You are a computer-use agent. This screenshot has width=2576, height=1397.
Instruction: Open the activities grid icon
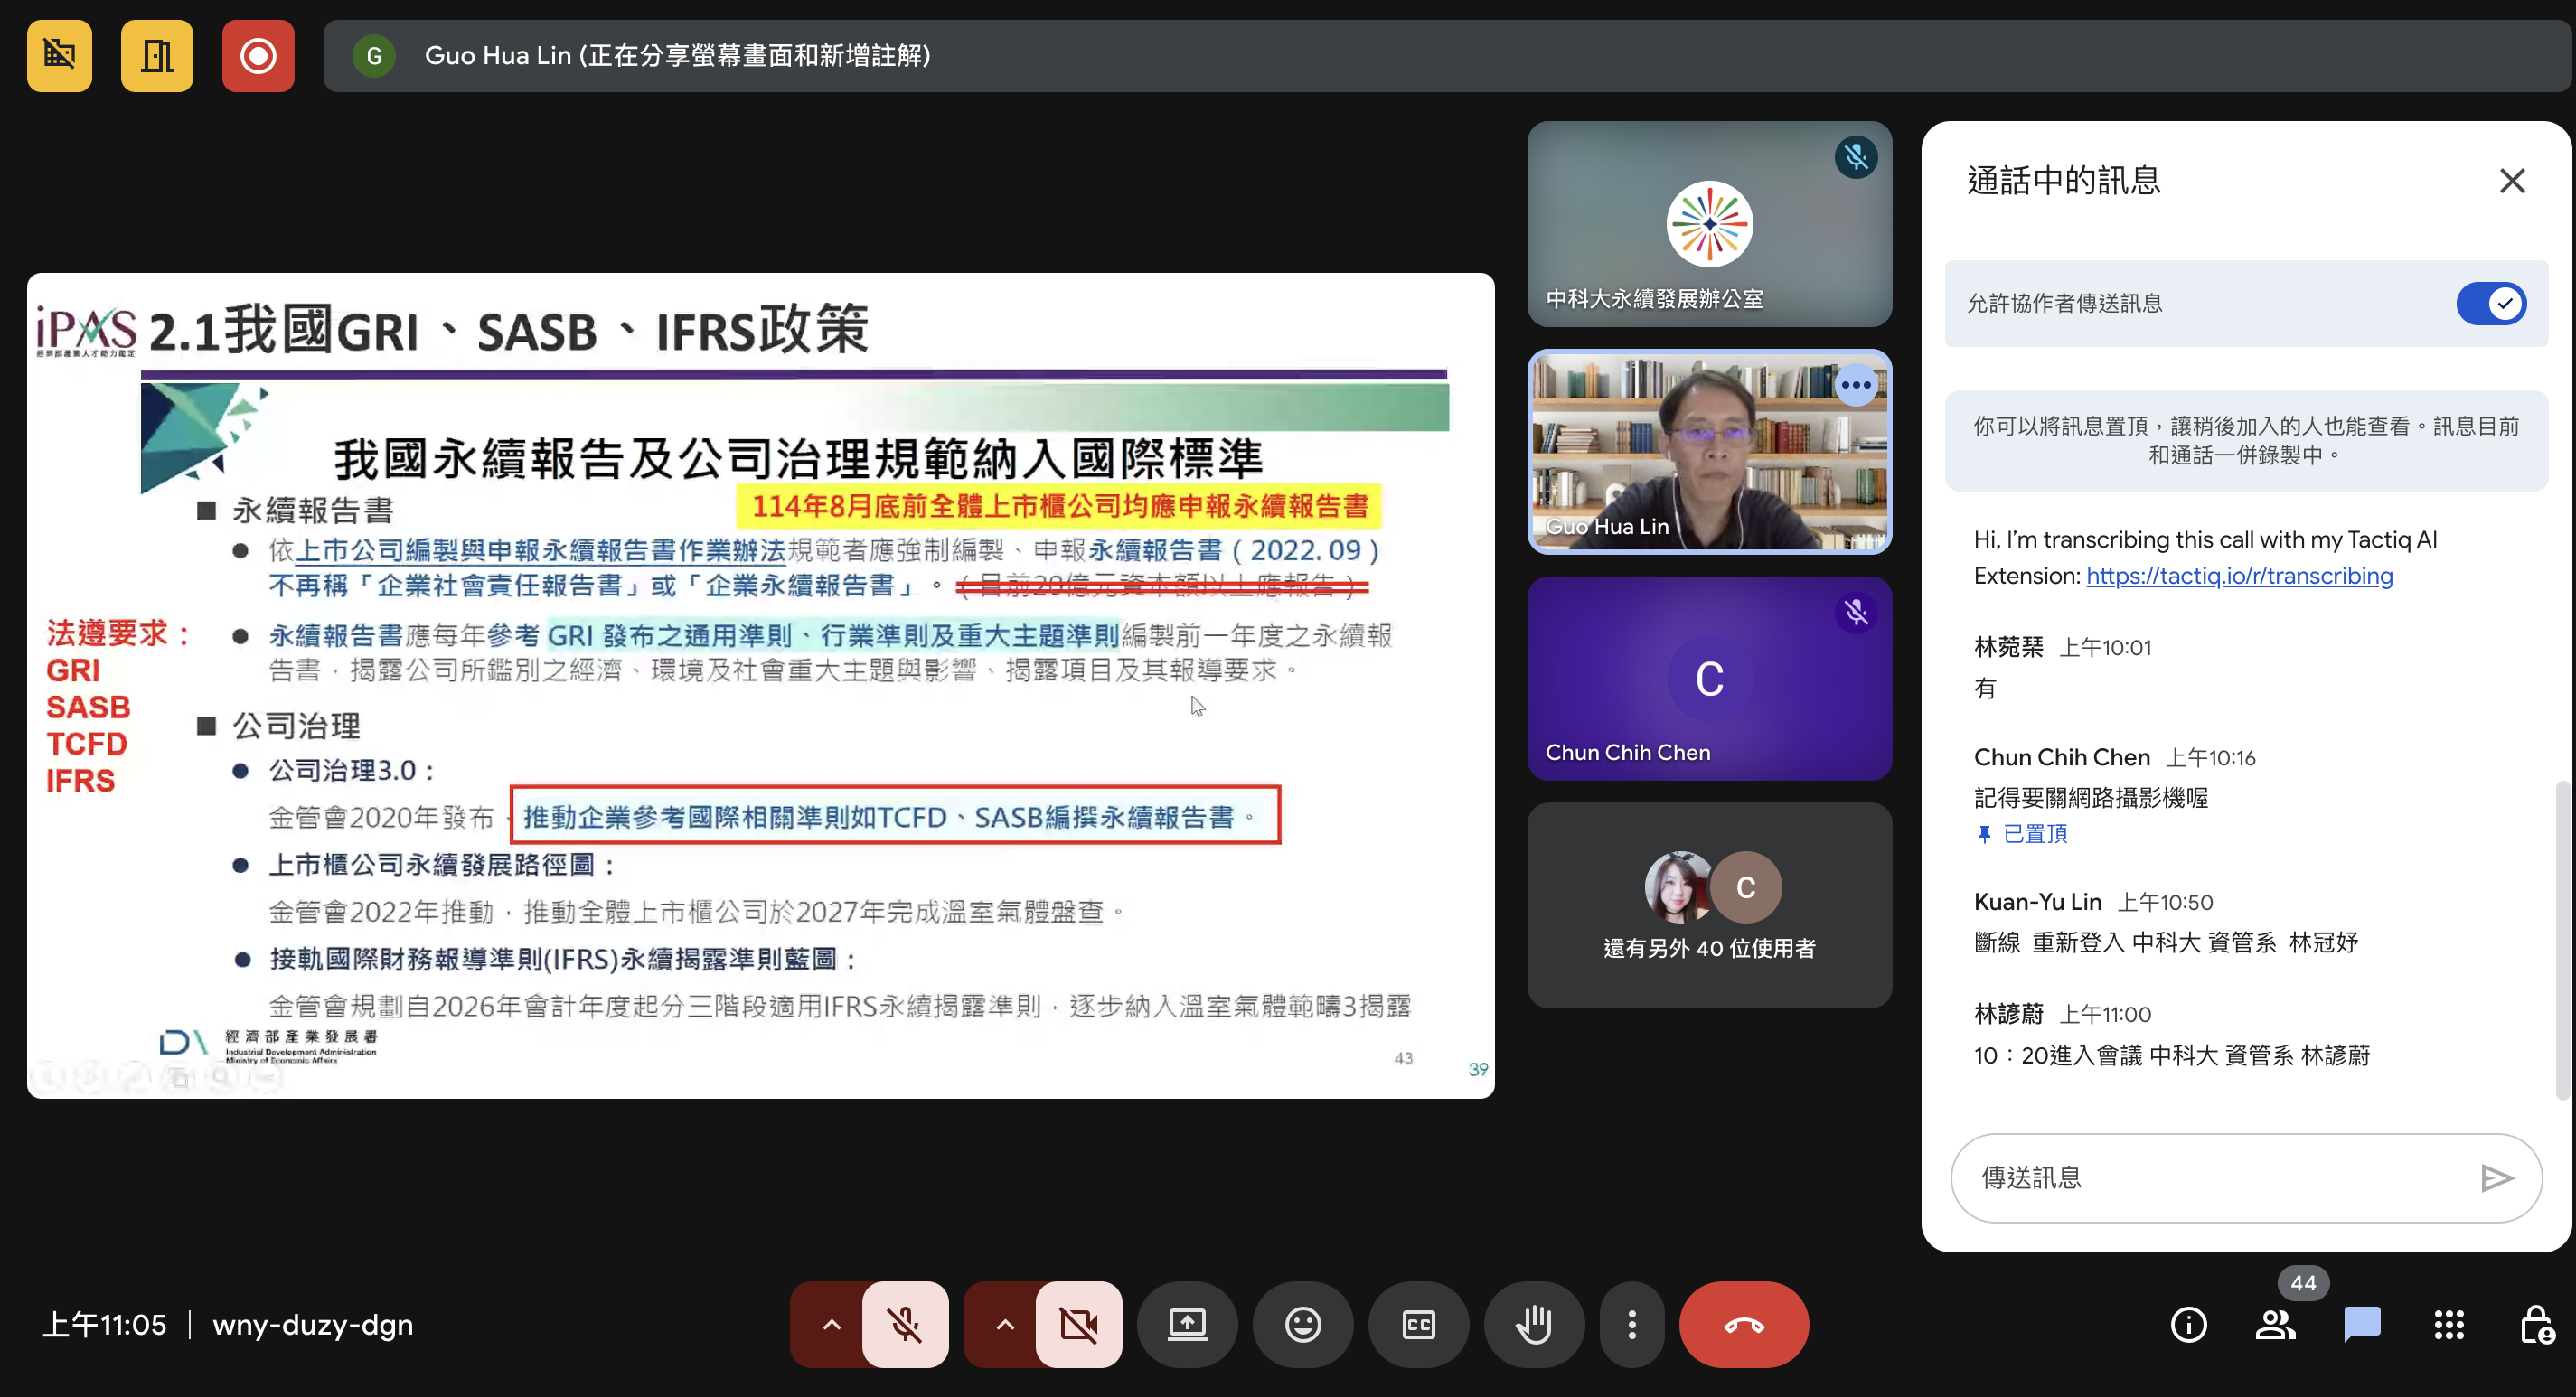2449,1325
